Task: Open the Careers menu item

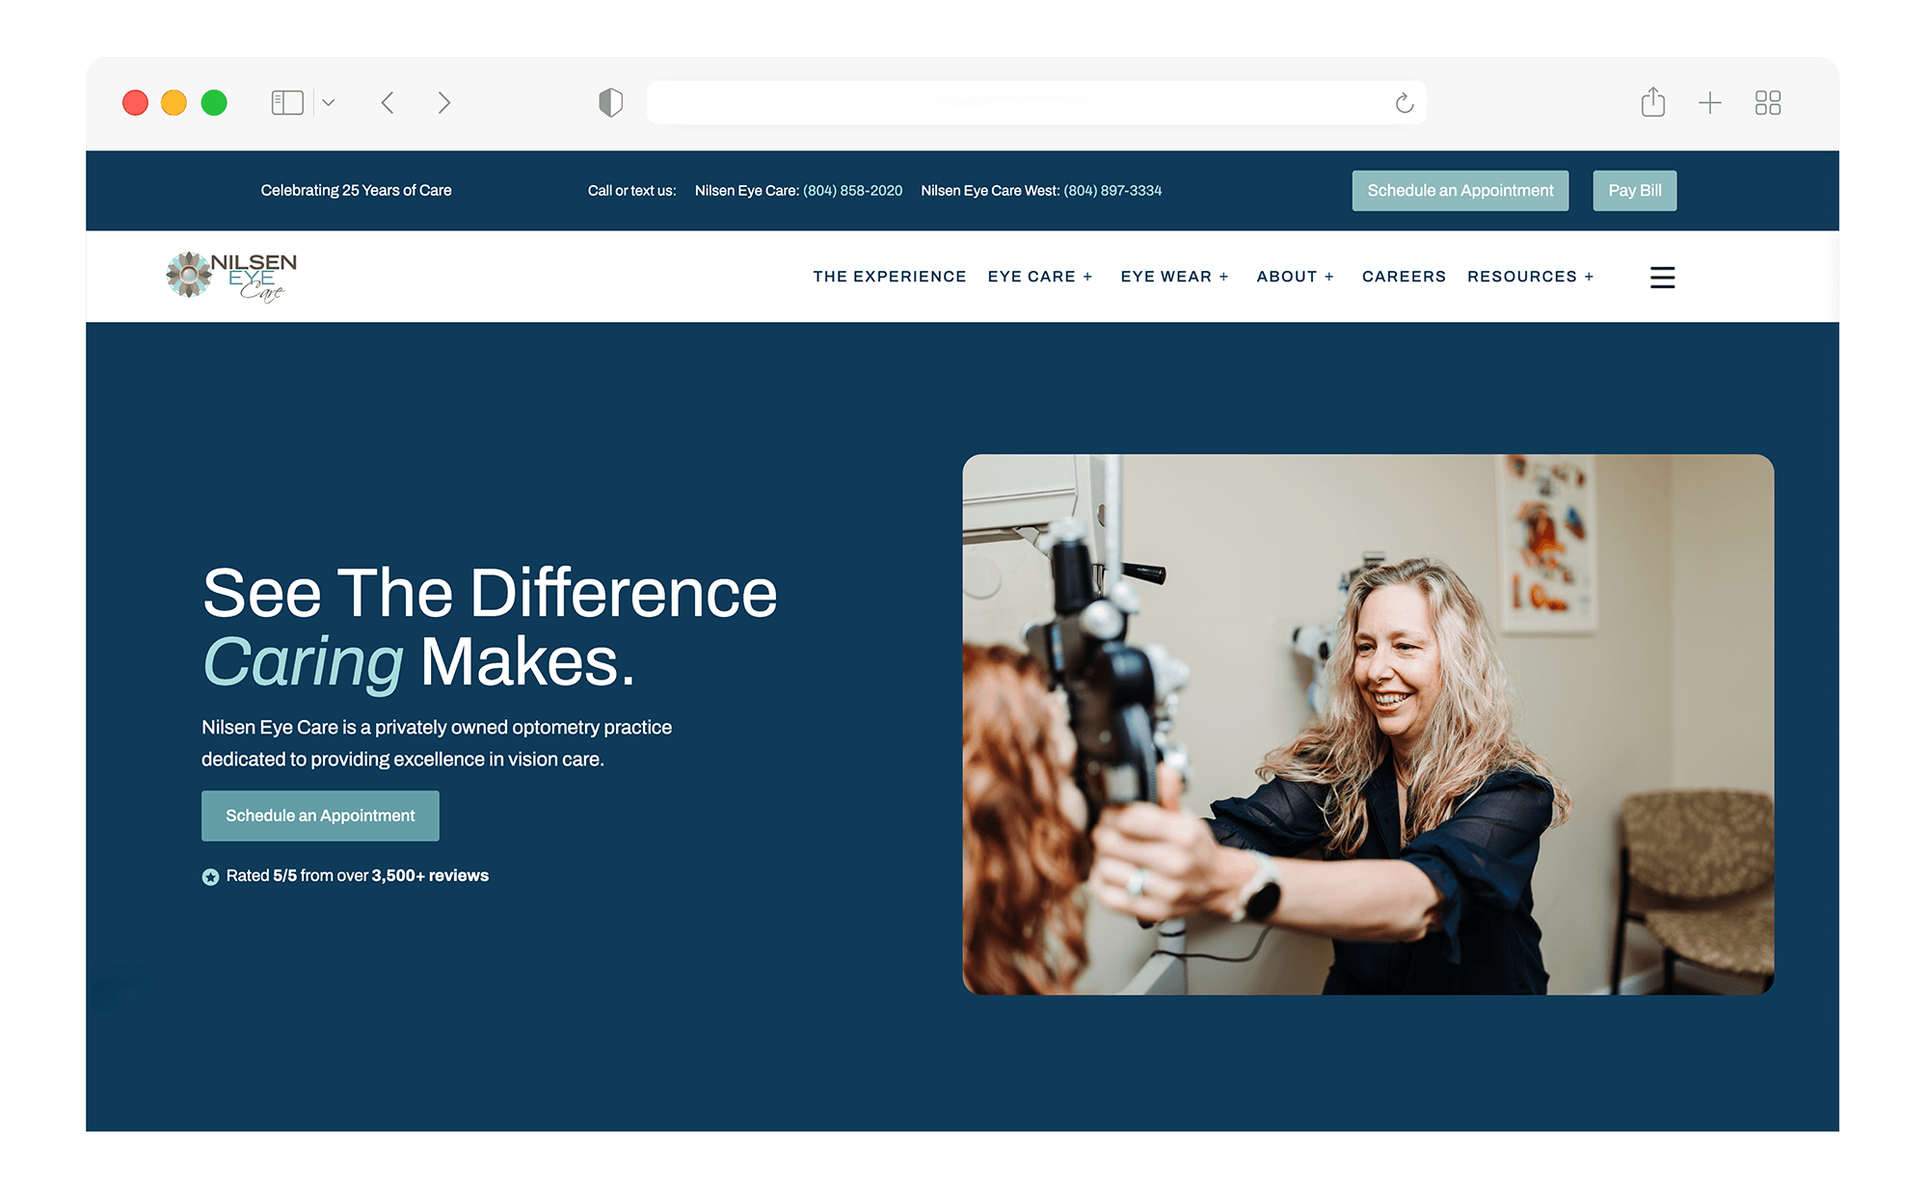Action: pyautogui.click(x=1404, y=277)
